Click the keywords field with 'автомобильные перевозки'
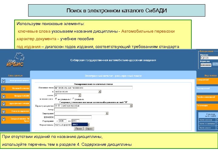The width and height of the screenshot is (218, 163). [x=93, y=88]
